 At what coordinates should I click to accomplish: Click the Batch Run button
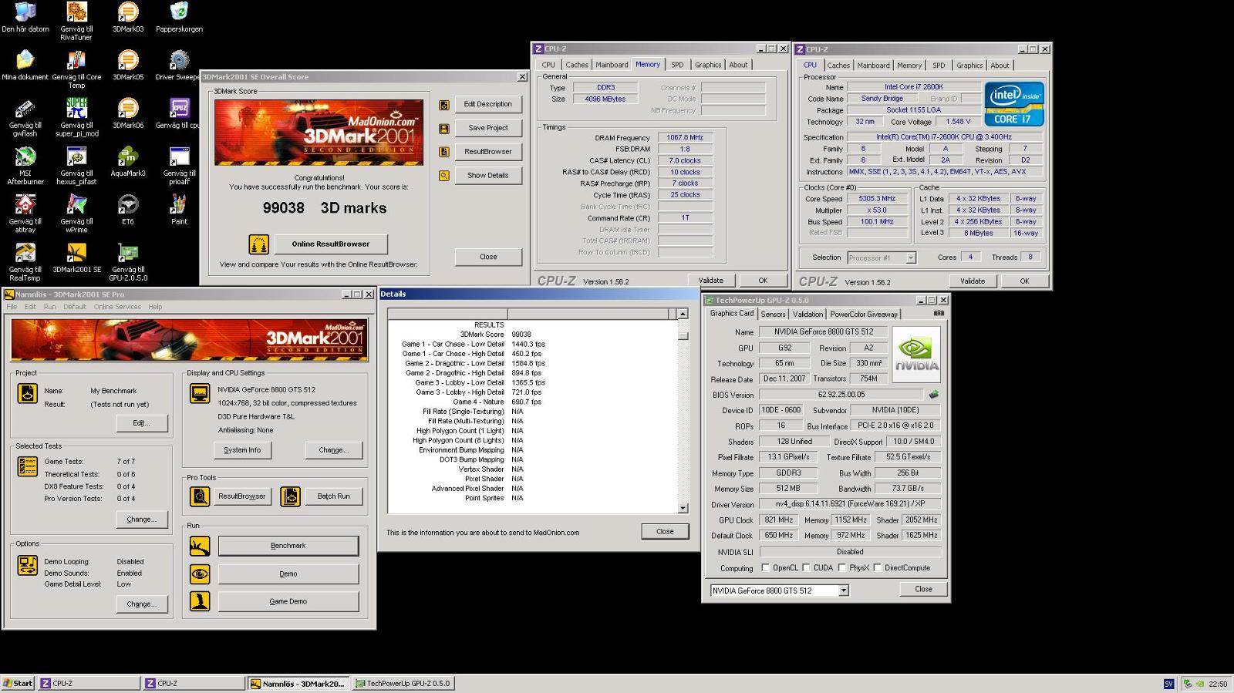(x=333, y=496)
